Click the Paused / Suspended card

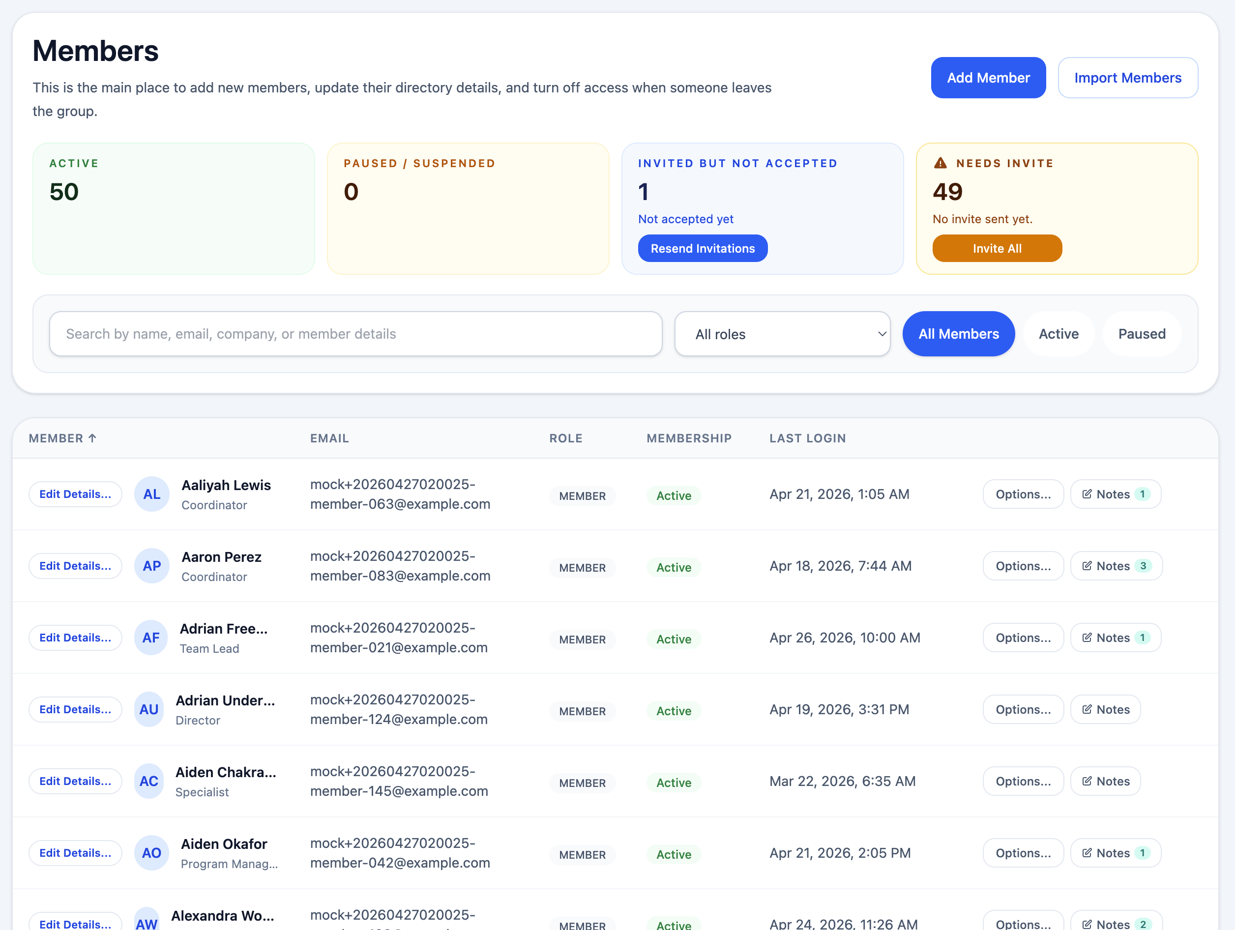point(468,209)
